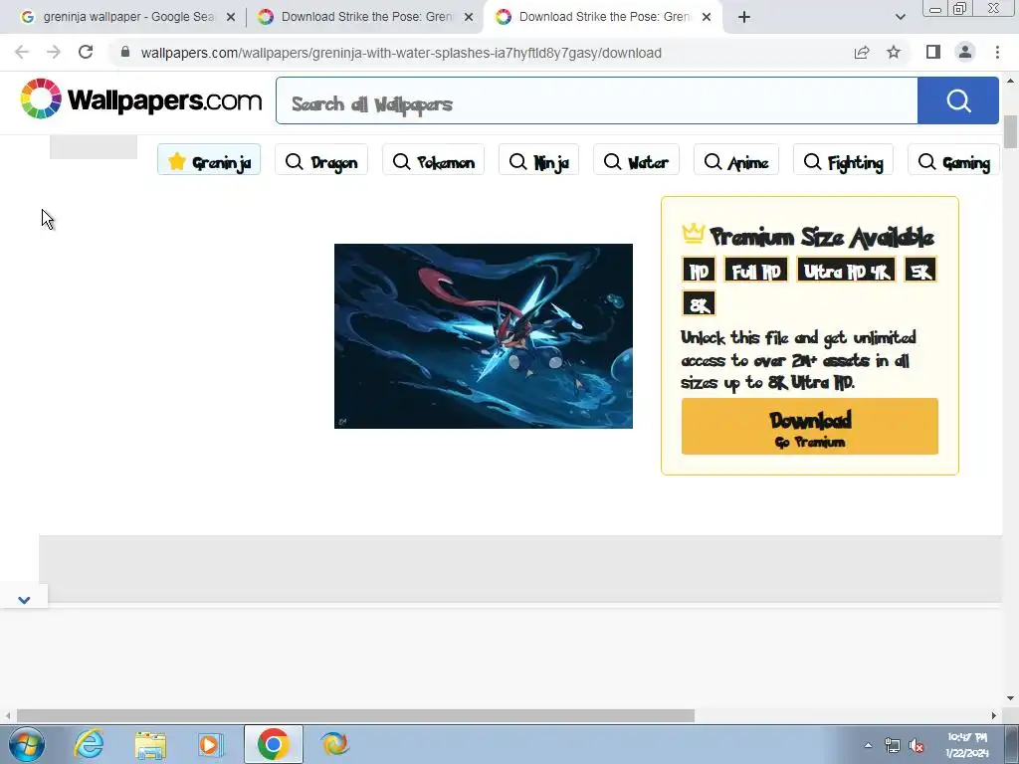This screenshot has height=764, width=1019.
Task: Open a new browser tab
Action: pos(744,17)
